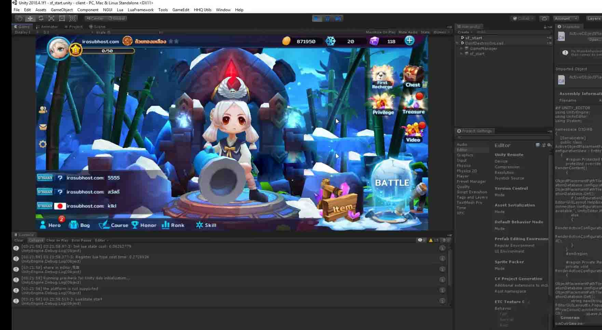Click the snowflake currency icon
Viewport: 602px width, 330px height.
point(330,41)
